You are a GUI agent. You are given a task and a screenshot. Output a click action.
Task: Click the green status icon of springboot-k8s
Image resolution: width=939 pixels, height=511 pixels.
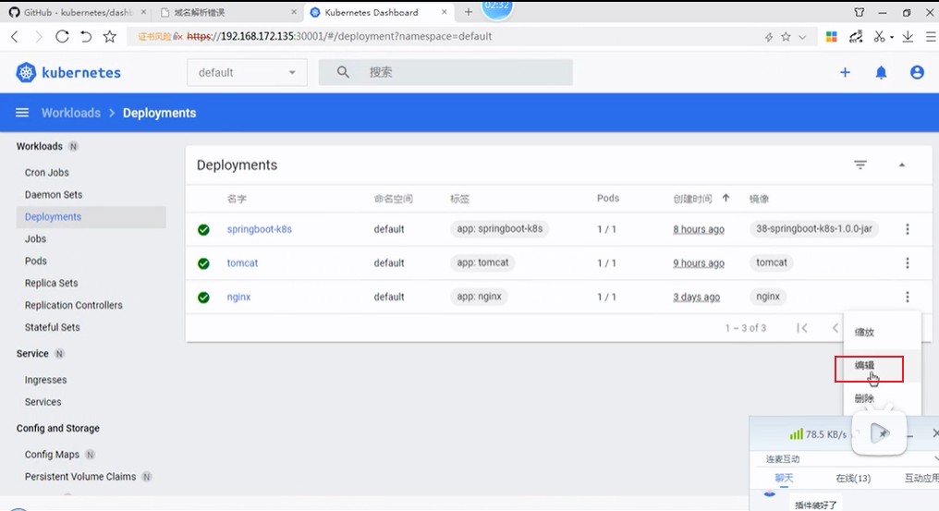(x=203, y=229)
